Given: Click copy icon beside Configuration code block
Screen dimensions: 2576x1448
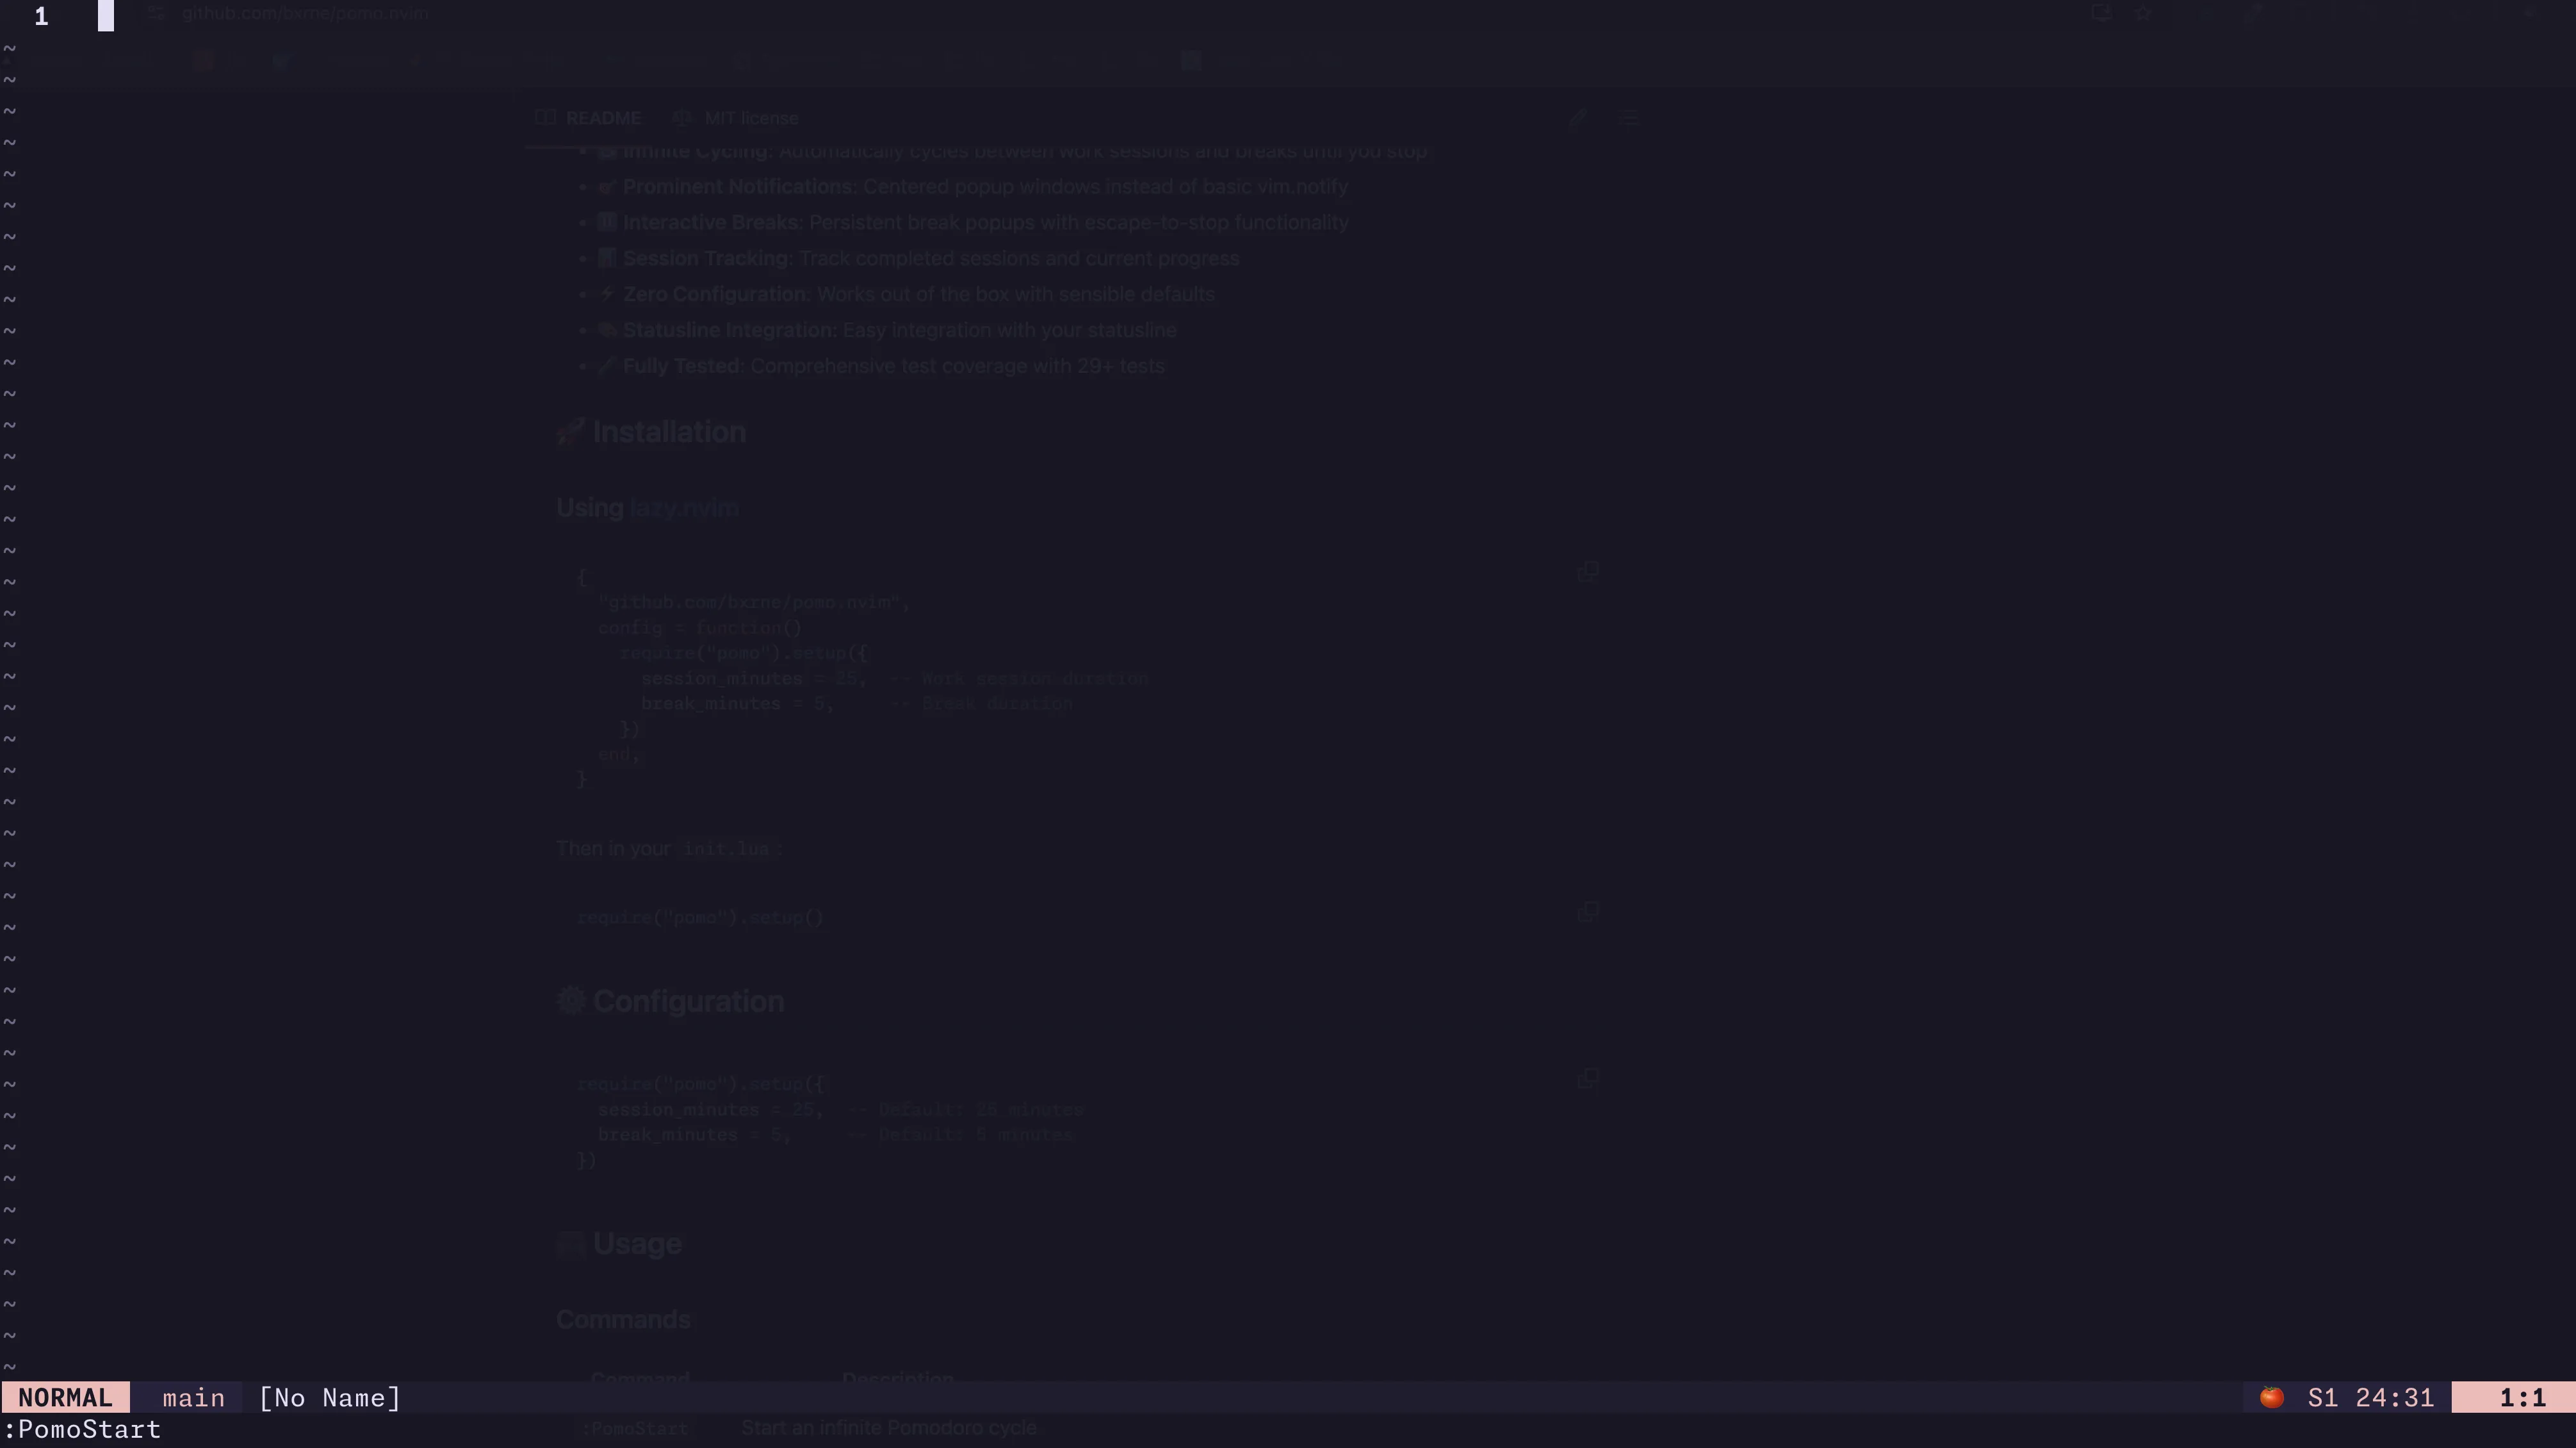Looking at the screenshot, I should 1587,1078.
